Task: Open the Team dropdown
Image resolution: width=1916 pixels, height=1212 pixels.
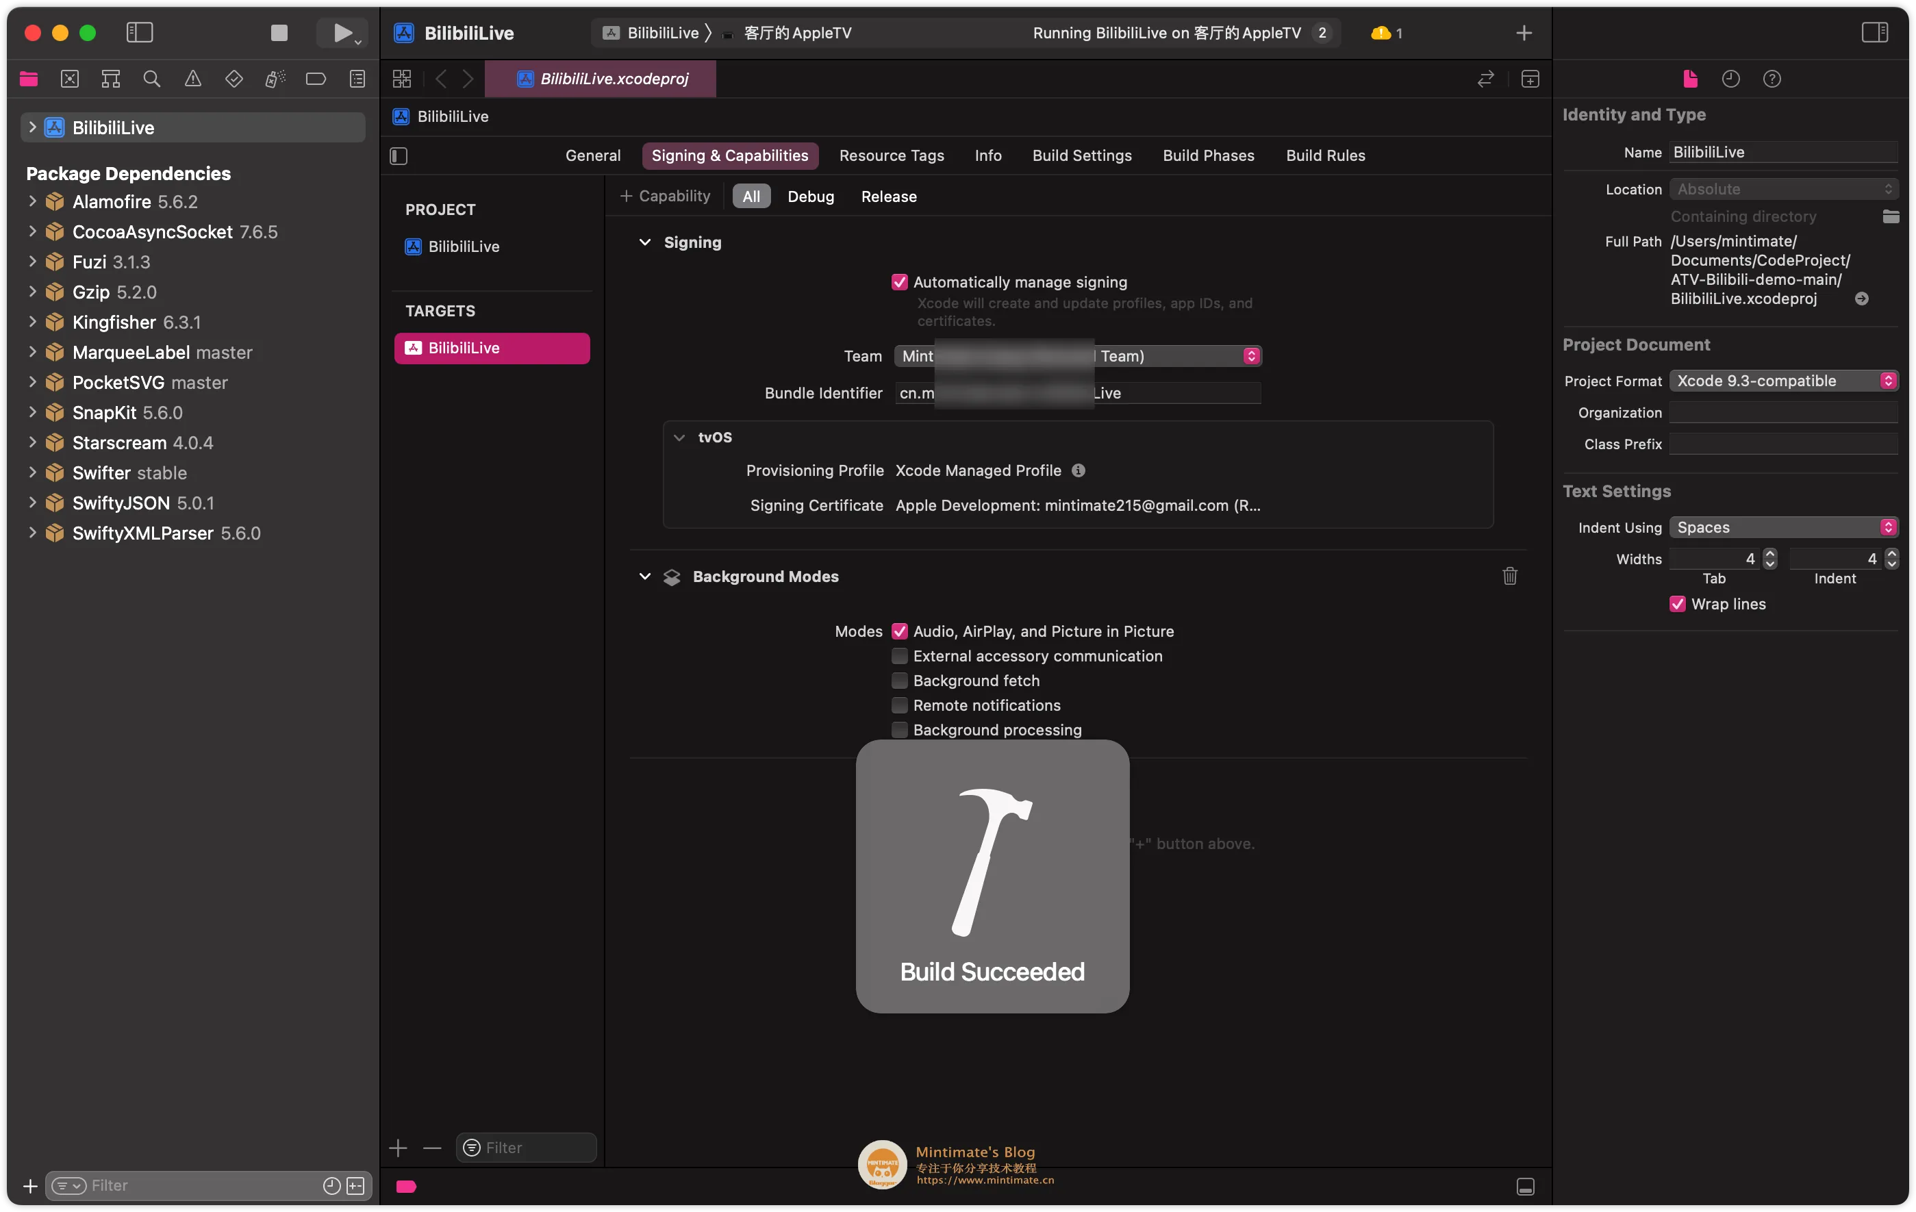Action: click(x=1077, y=355)
